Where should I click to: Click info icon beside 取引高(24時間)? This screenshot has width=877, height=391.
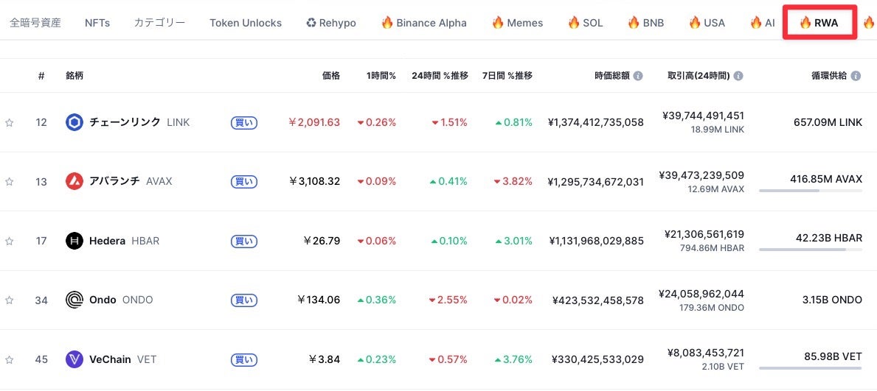click(x=738, y=76)
